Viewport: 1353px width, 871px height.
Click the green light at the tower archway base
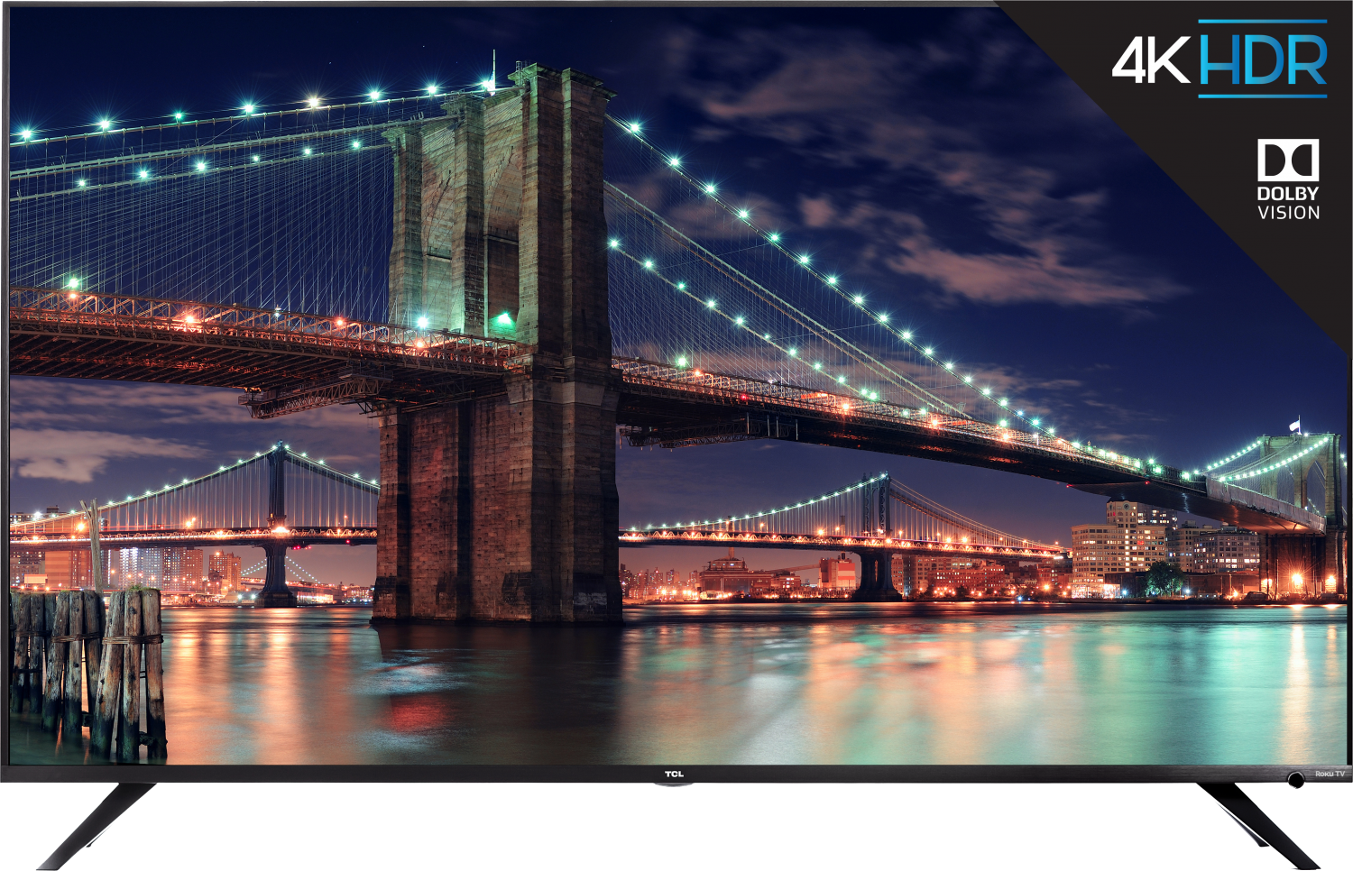point(503,319)
